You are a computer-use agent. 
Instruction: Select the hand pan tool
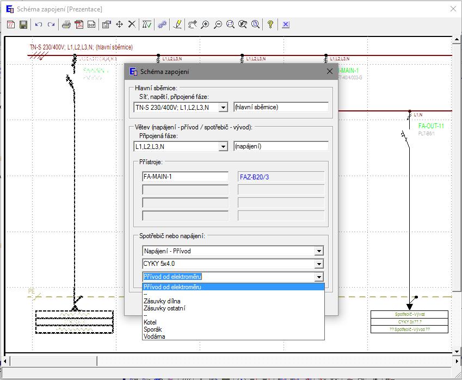coord(193,24)
